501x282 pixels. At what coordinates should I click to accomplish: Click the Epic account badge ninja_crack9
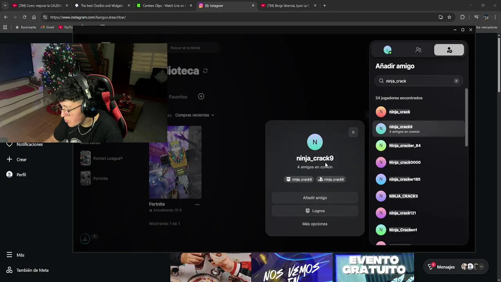coord(299,179)
